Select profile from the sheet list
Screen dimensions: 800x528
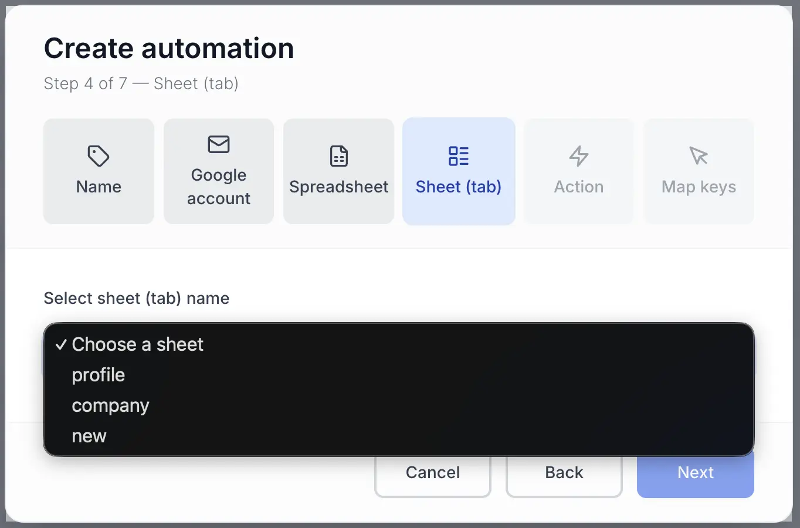(98, 375)
